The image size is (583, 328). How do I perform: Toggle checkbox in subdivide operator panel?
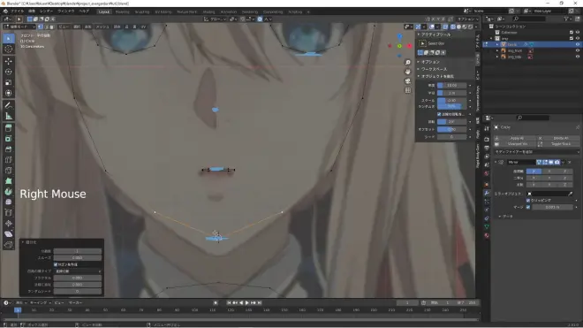[56, 264]
